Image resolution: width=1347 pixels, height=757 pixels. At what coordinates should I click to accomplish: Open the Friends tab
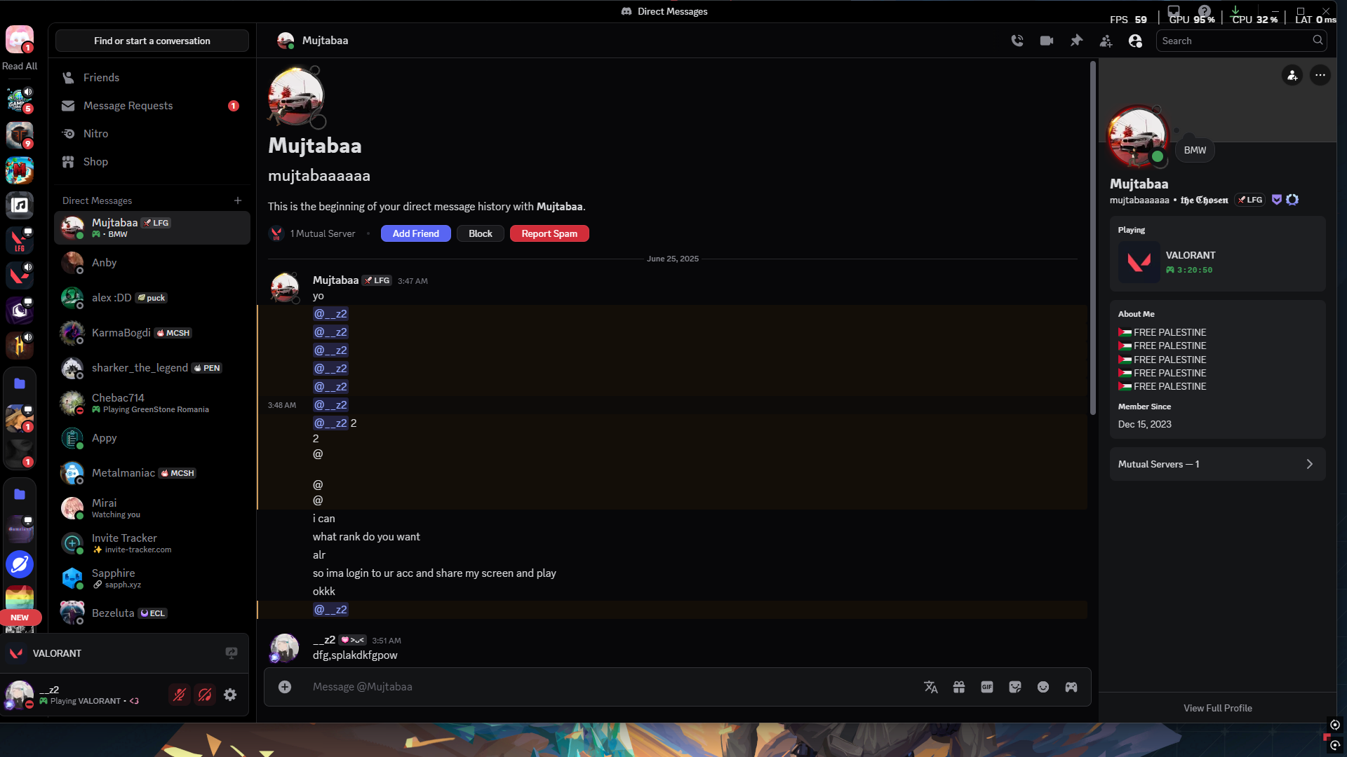101,77
